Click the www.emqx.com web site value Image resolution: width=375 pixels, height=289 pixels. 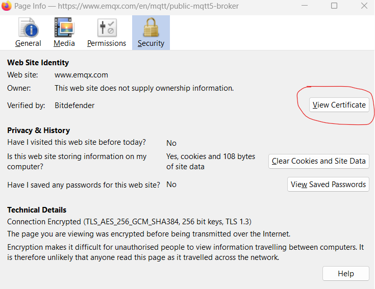(x=81, y=75)
